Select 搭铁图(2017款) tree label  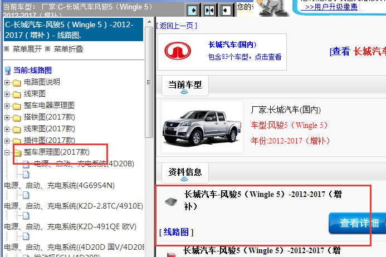coord(49,117)
